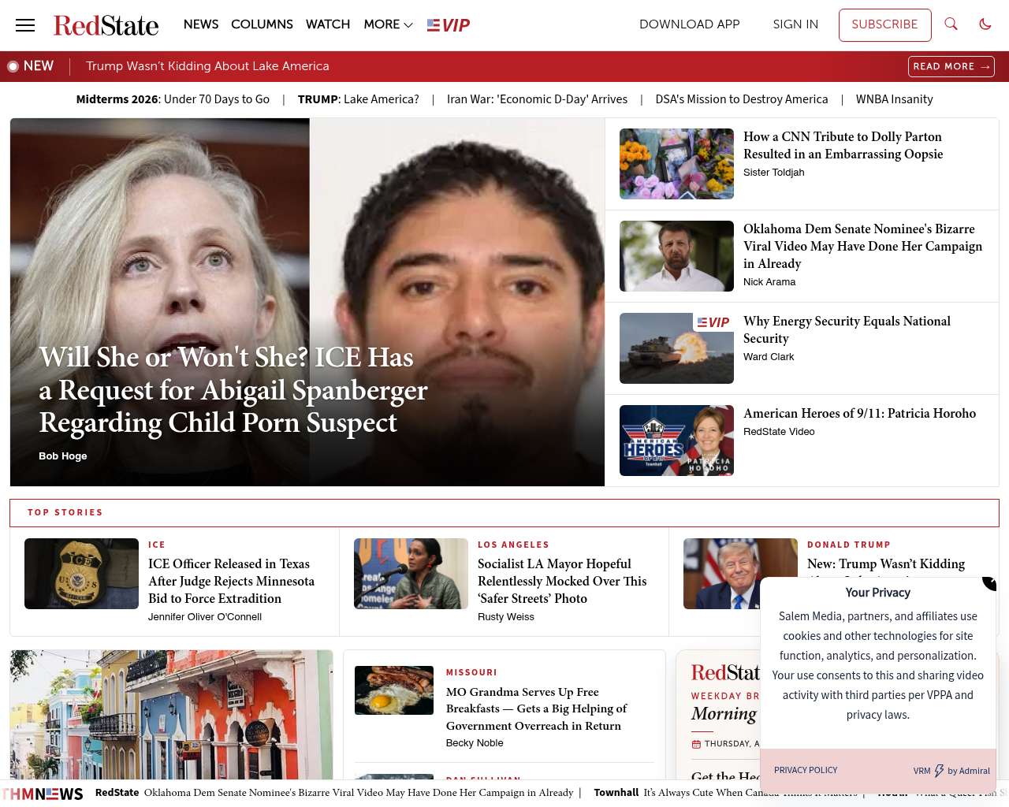Screen dimensions: 1009x807
Task: Click the DONALD TRUMP category tag
Action: (849, 545)
